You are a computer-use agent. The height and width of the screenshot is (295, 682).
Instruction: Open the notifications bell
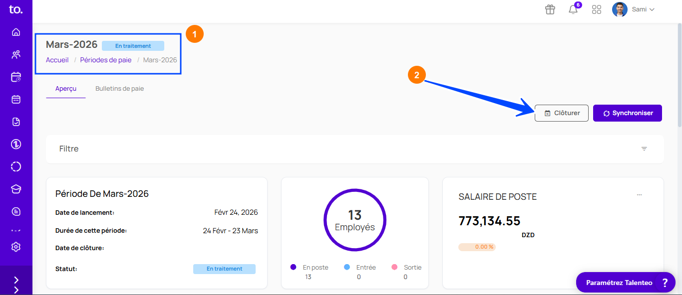573,9
